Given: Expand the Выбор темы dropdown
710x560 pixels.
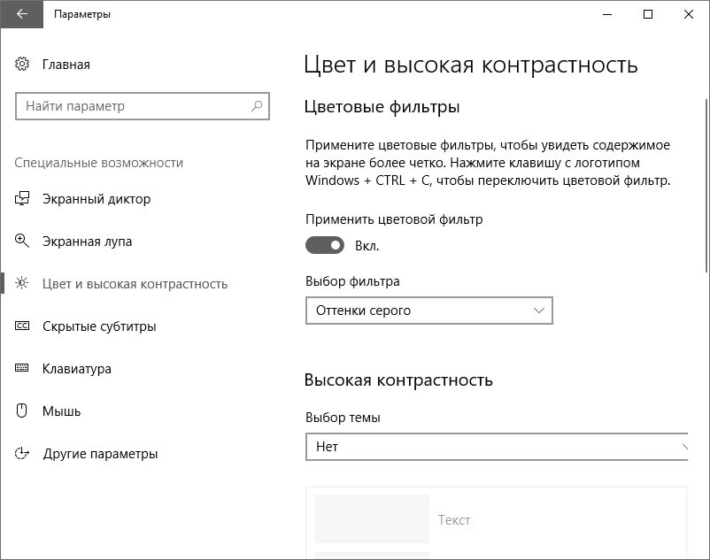Looking at the screenshot, I should (x=497, y=447).
